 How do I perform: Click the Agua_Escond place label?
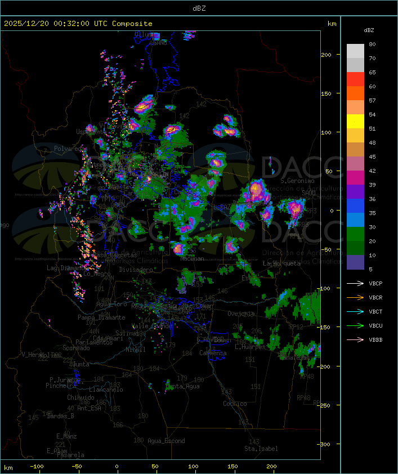point(166,441)
